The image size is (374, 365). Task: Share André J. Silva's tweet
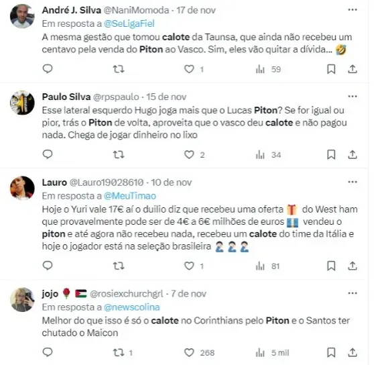353,69
